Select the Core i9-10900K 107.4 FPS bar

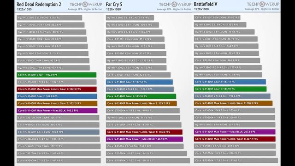(x=59, y=161)
